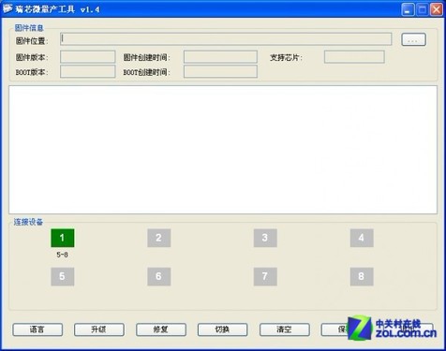Select device slot 4
This screenshot has width=446, height=351.
(362, 238)
